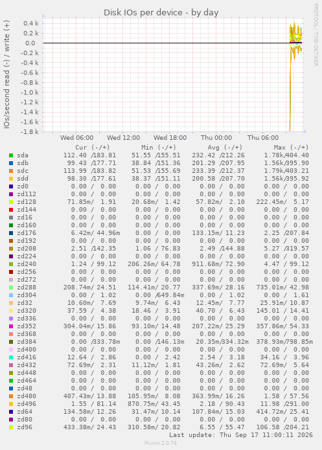Viewport: 322px width, 450px height.
Task: Click the sdd yellow legend swatch
Action: [11, 179]
